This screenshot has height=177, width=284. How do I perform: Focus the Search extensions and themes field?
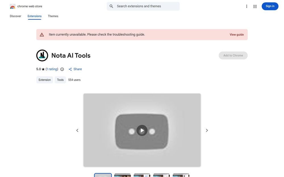(x=143, y=6)
